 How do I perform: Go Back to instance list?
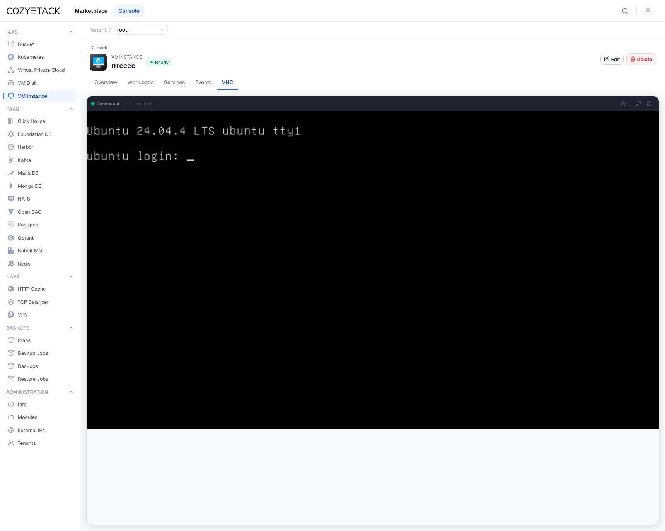tap(99, 48)
